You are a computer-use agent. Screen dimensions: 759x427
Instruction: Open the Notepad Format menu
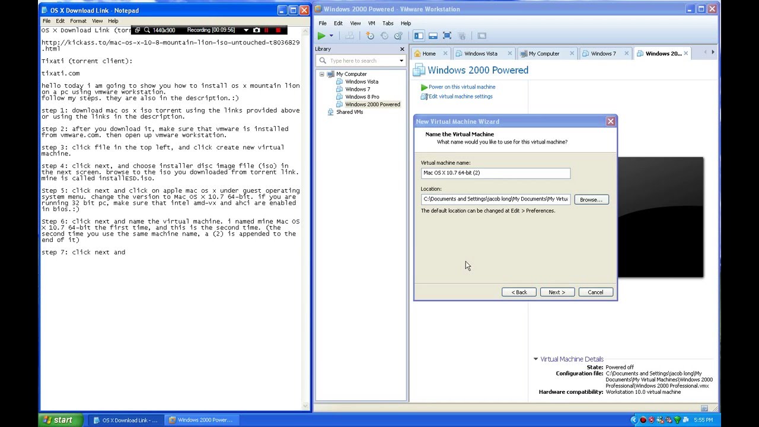(78, 21)
